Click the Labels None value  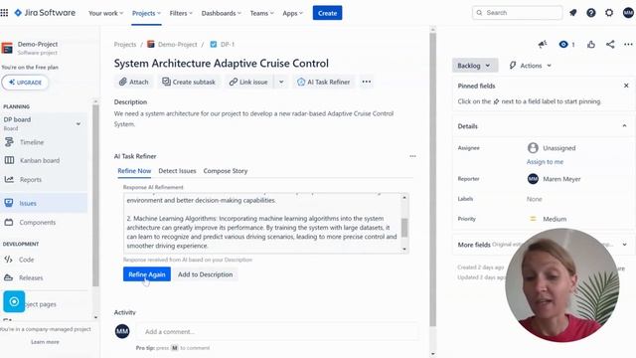[535, 199]
